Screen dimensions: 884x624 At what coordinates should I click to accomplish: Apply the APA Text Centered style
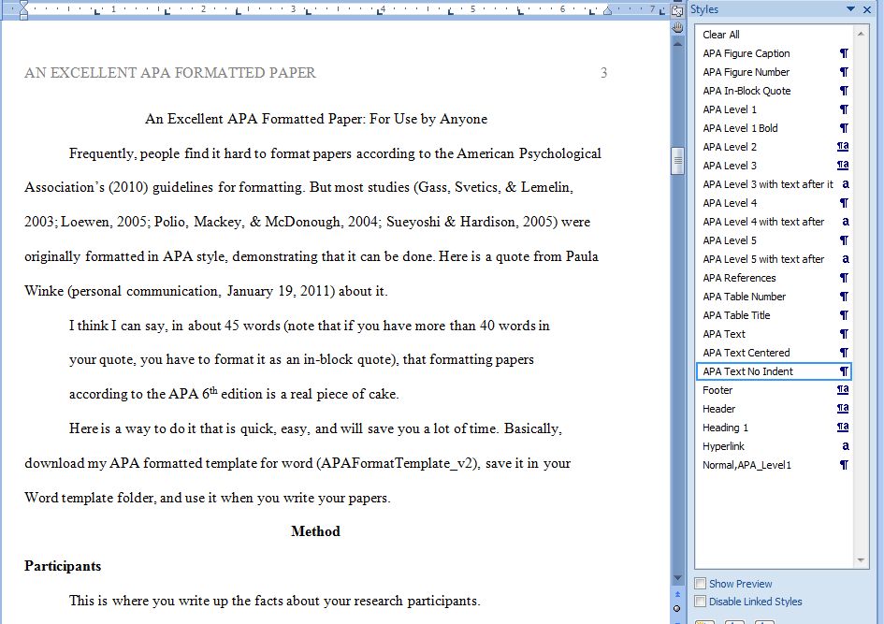[x=774, y=353]
